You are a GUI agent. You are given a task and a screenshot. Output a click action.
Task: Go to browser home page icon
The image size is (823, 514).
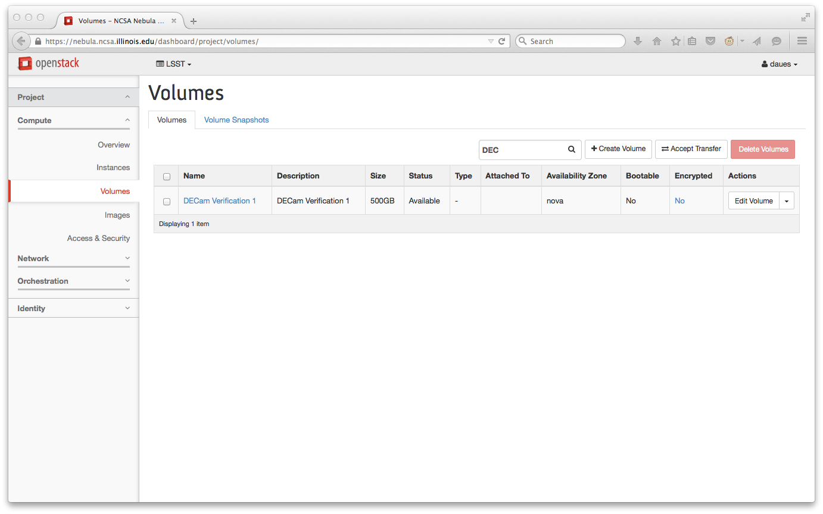[657, 41]
